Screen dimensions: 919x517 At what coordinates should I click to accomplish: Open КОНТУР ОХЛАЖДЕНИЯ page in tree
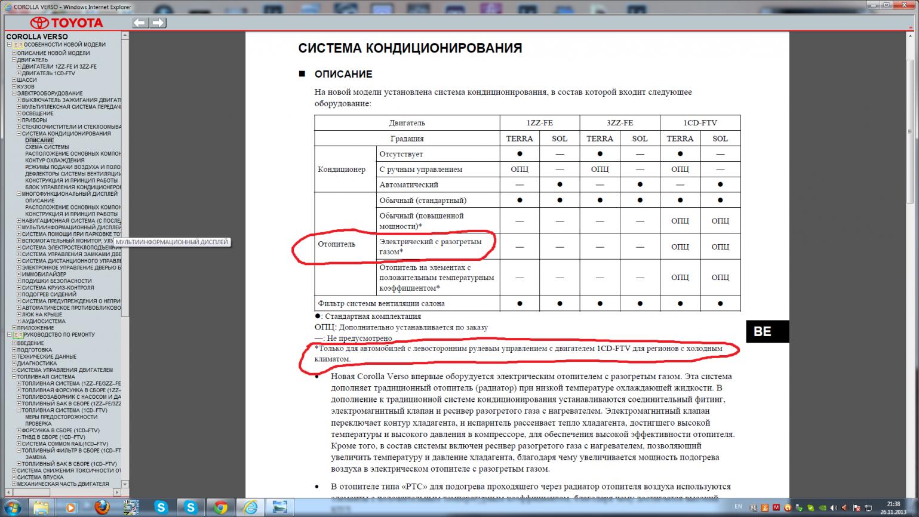point(54,160)
